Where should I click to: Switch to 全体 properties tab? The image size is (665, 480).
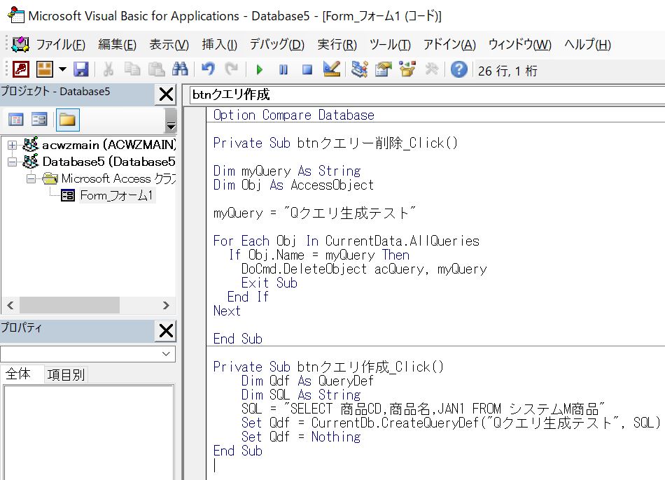18,374
